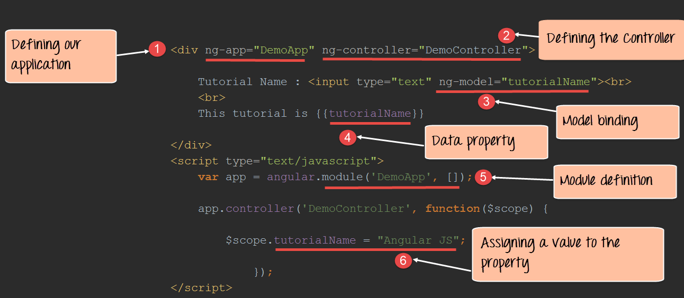The height and width of the screenshot is (298, 684).
Task: Select the 'Defining our application' callout box
Action: [x=60, y=56]
